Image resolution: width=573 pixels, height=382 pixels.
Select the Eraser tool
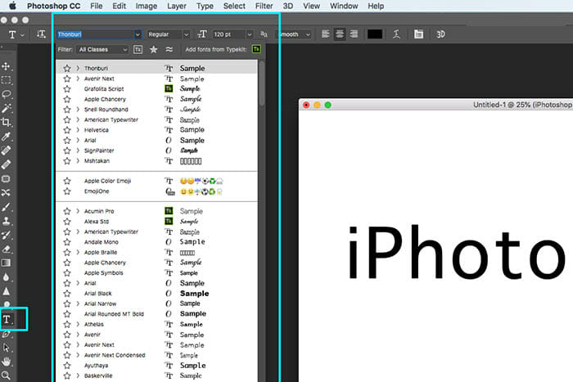click(6, 249)
